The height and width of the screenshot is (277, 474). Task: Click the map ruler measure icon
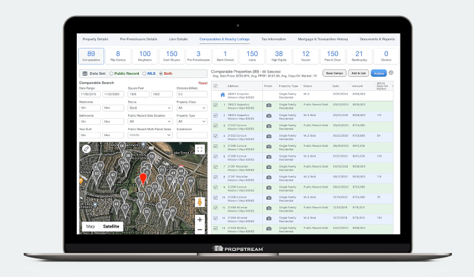point(87,149)
